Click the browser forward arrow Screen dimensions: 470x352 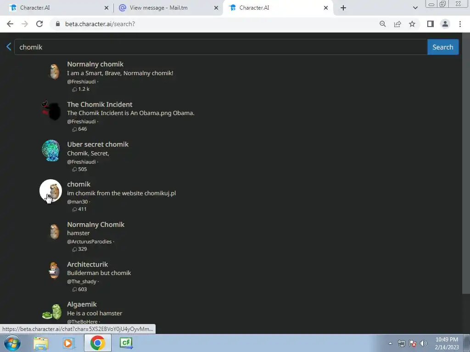[25, 24]
